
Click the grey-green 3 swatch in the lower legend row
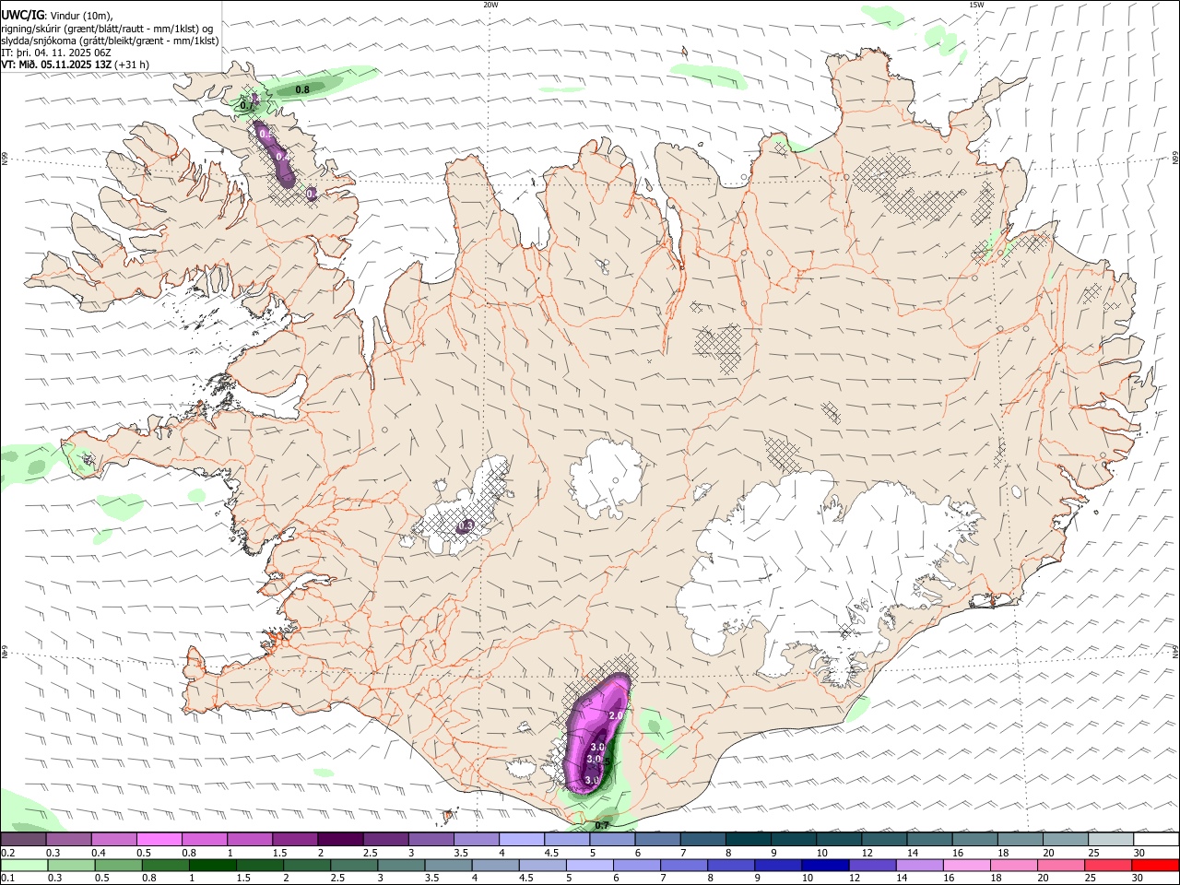pyautogui.click(x=400, y=865)
